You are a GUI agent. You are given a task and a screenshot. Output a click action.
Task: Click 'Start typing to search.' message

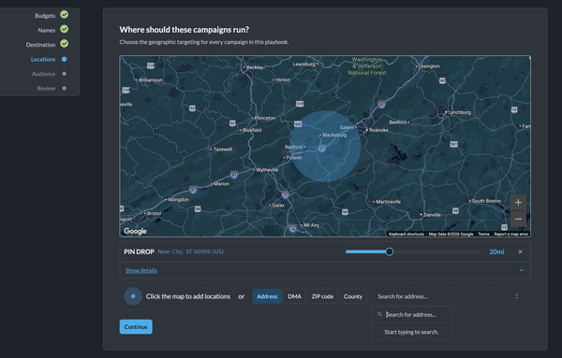coord(411,332)
